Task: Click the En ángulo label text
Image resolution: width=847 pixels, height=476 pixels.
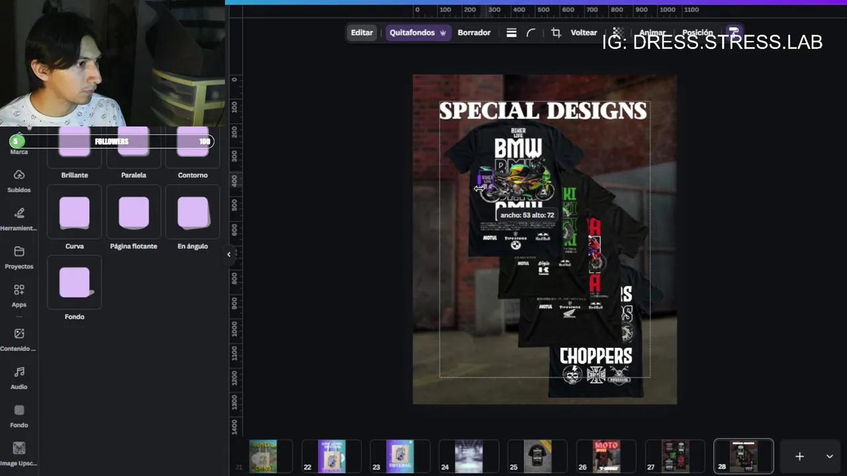Action: [x=193, y=246]
